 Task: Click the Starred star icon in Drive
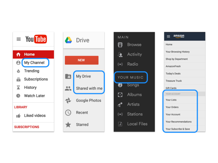click(68, 125)
